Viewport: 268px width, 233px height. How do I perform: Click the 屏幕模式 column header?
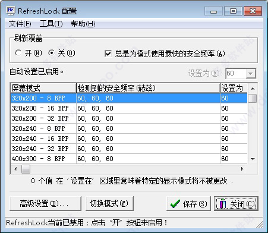coord(43,88)
